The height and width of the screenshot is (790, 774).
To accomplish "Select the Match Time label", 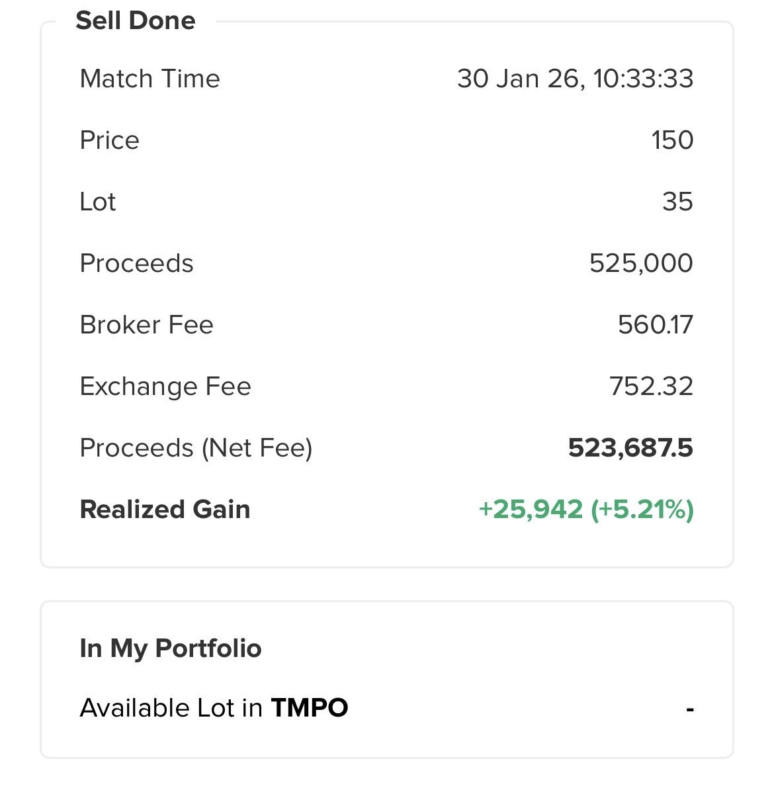I will click(150, 79).
